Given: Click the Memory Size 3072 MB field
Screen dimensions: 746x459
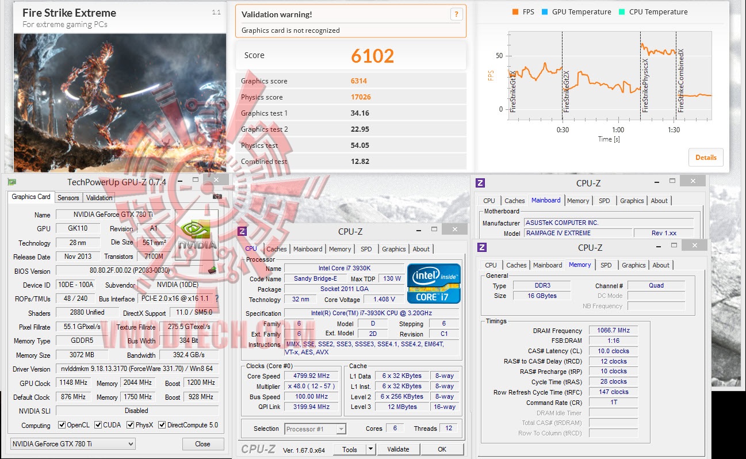Looking at the screenshot, I should point(82,355).
